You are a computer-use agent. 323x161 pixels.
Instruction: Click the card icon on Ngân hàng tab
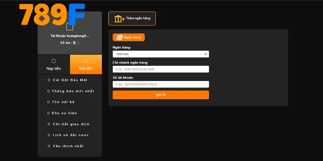(x=120, y=37)
